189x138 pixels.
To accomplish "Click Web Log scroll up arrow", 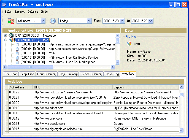I will tap(181, 87).
